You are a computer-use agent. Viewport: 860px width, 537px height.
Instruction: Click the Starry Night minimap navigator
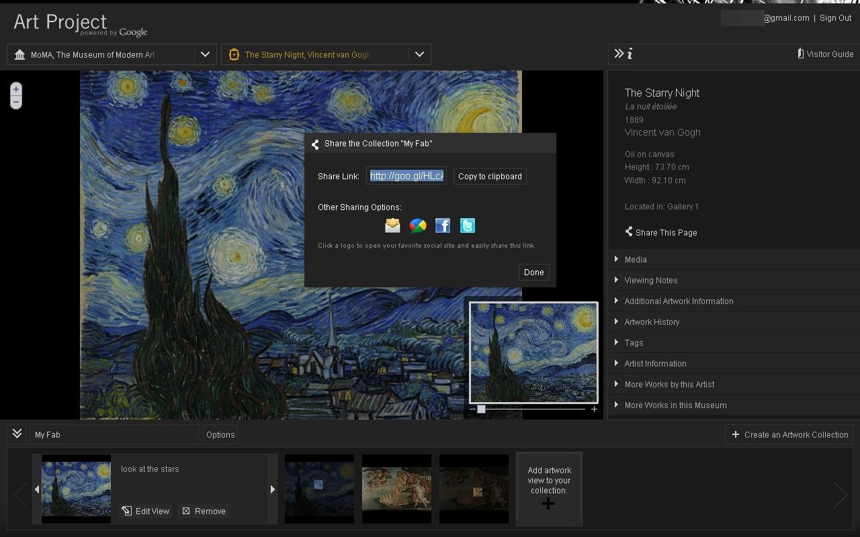pyautogui.click(x=533, y=352)
